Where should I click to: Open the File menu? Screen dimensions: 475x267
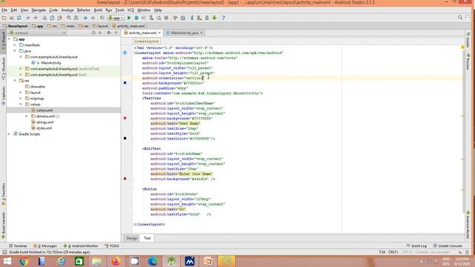[x=4, y=10]
